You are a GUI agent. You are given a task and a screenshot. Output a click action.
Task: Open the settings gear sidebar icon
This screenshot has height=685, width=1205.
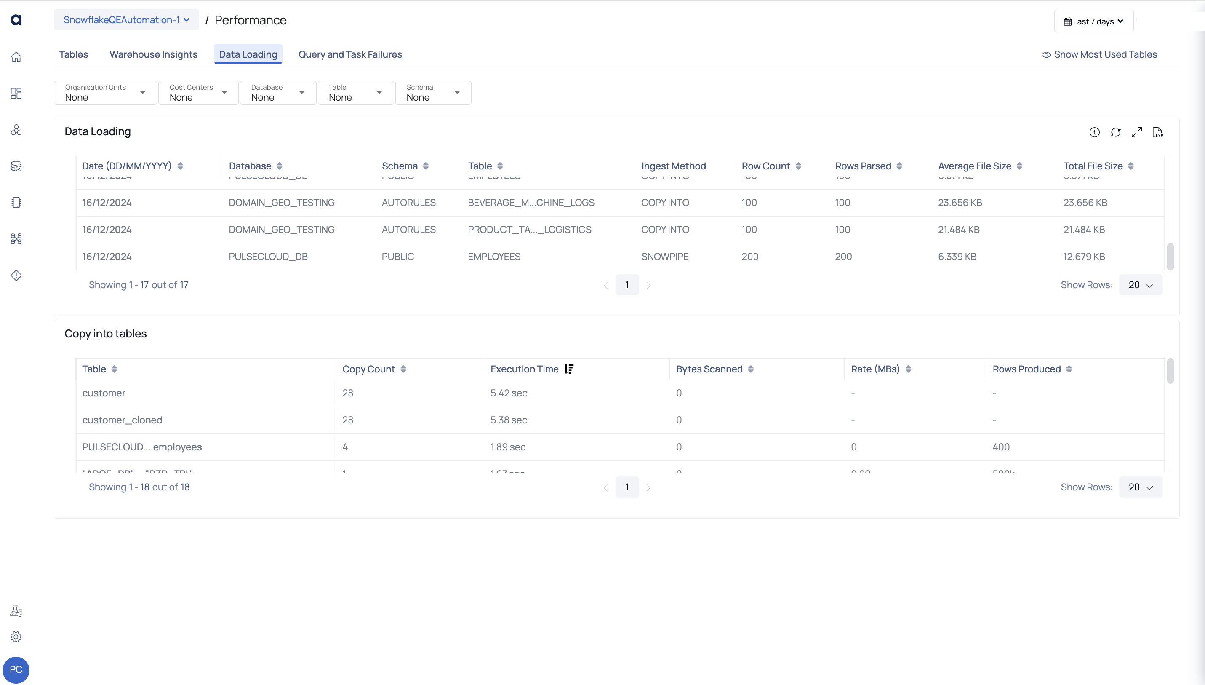[16, 637]
